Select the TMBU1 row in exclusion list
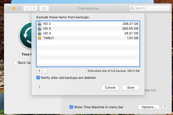The width and height of the screenshot is (173, 115). (x=88, y=38)
